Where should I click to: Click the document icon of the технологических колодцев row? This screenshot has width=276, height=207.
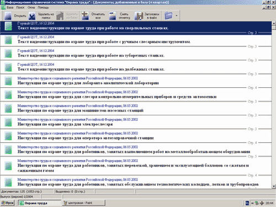click(8, 182)
